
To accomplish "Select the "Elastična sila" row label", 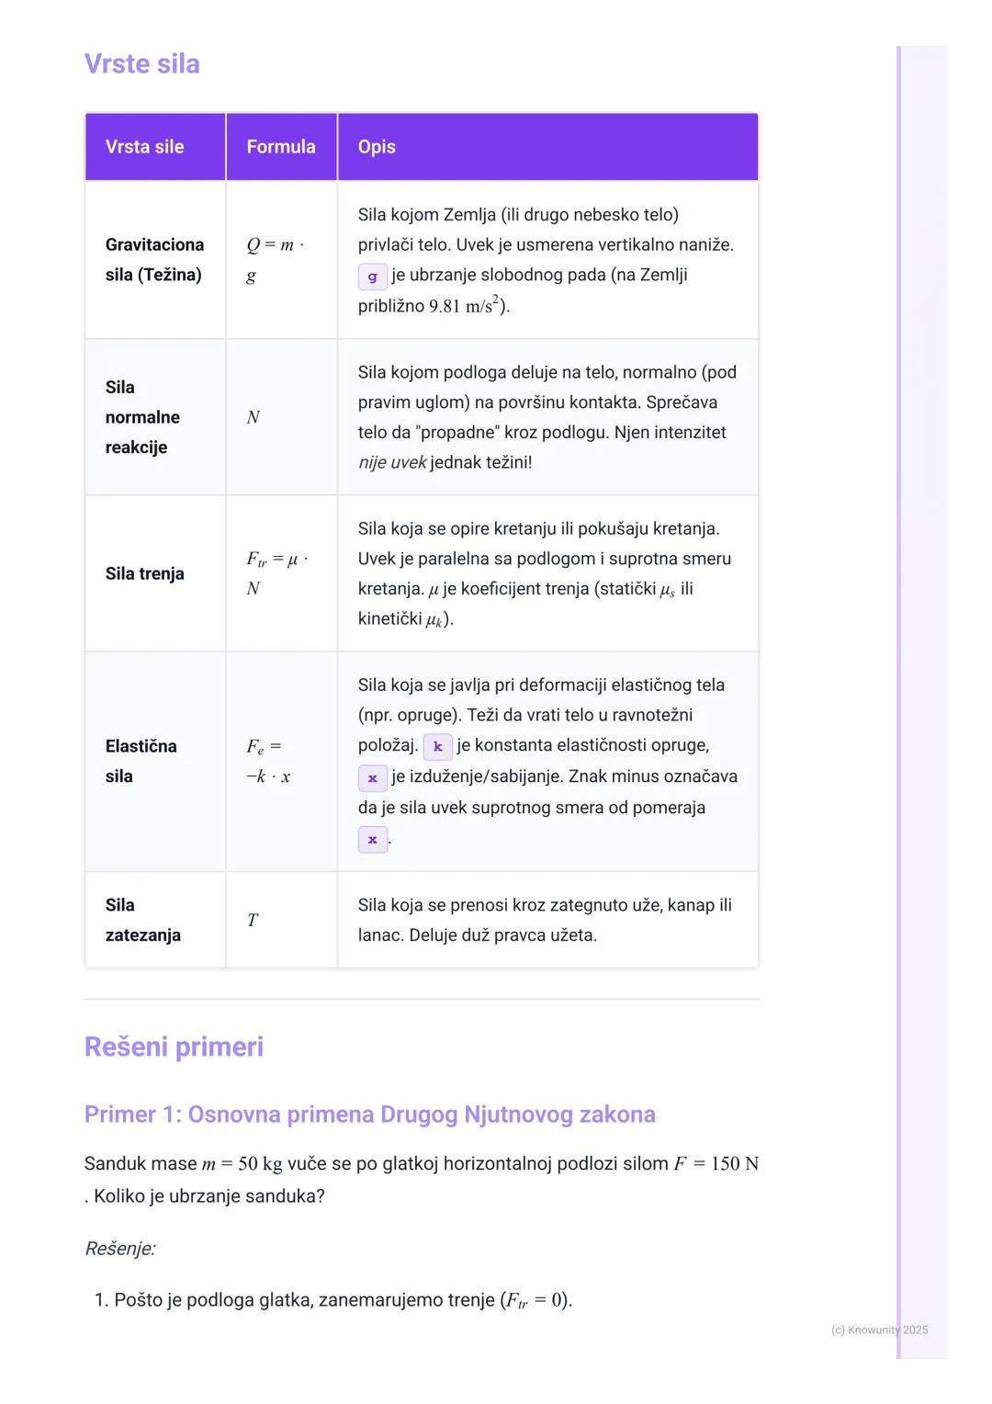I will (x=141, y=761).
